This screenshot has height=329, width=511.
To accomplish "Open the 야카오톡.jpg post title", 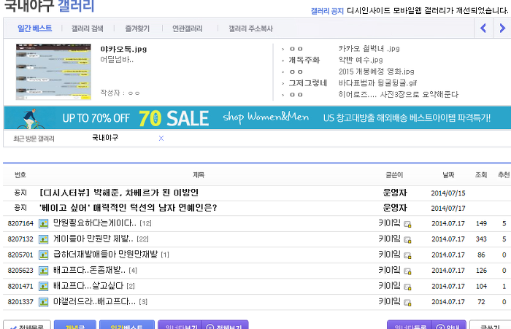I will coord(123,49).
